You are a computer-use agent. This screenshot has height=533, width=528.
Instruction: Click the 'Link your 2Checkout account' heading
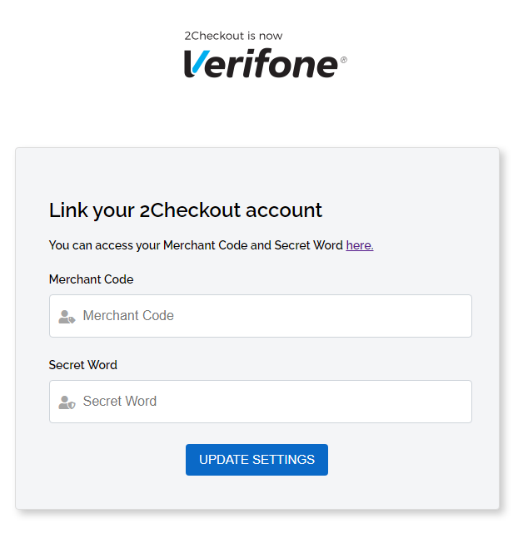(x=185, y=210)
